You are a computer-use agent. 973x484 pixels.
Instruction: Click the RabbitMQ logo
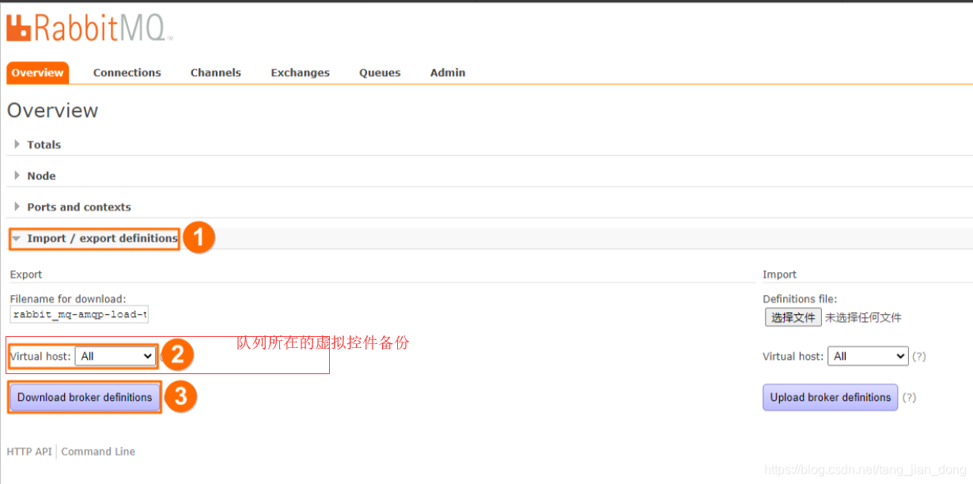(89, 28)
